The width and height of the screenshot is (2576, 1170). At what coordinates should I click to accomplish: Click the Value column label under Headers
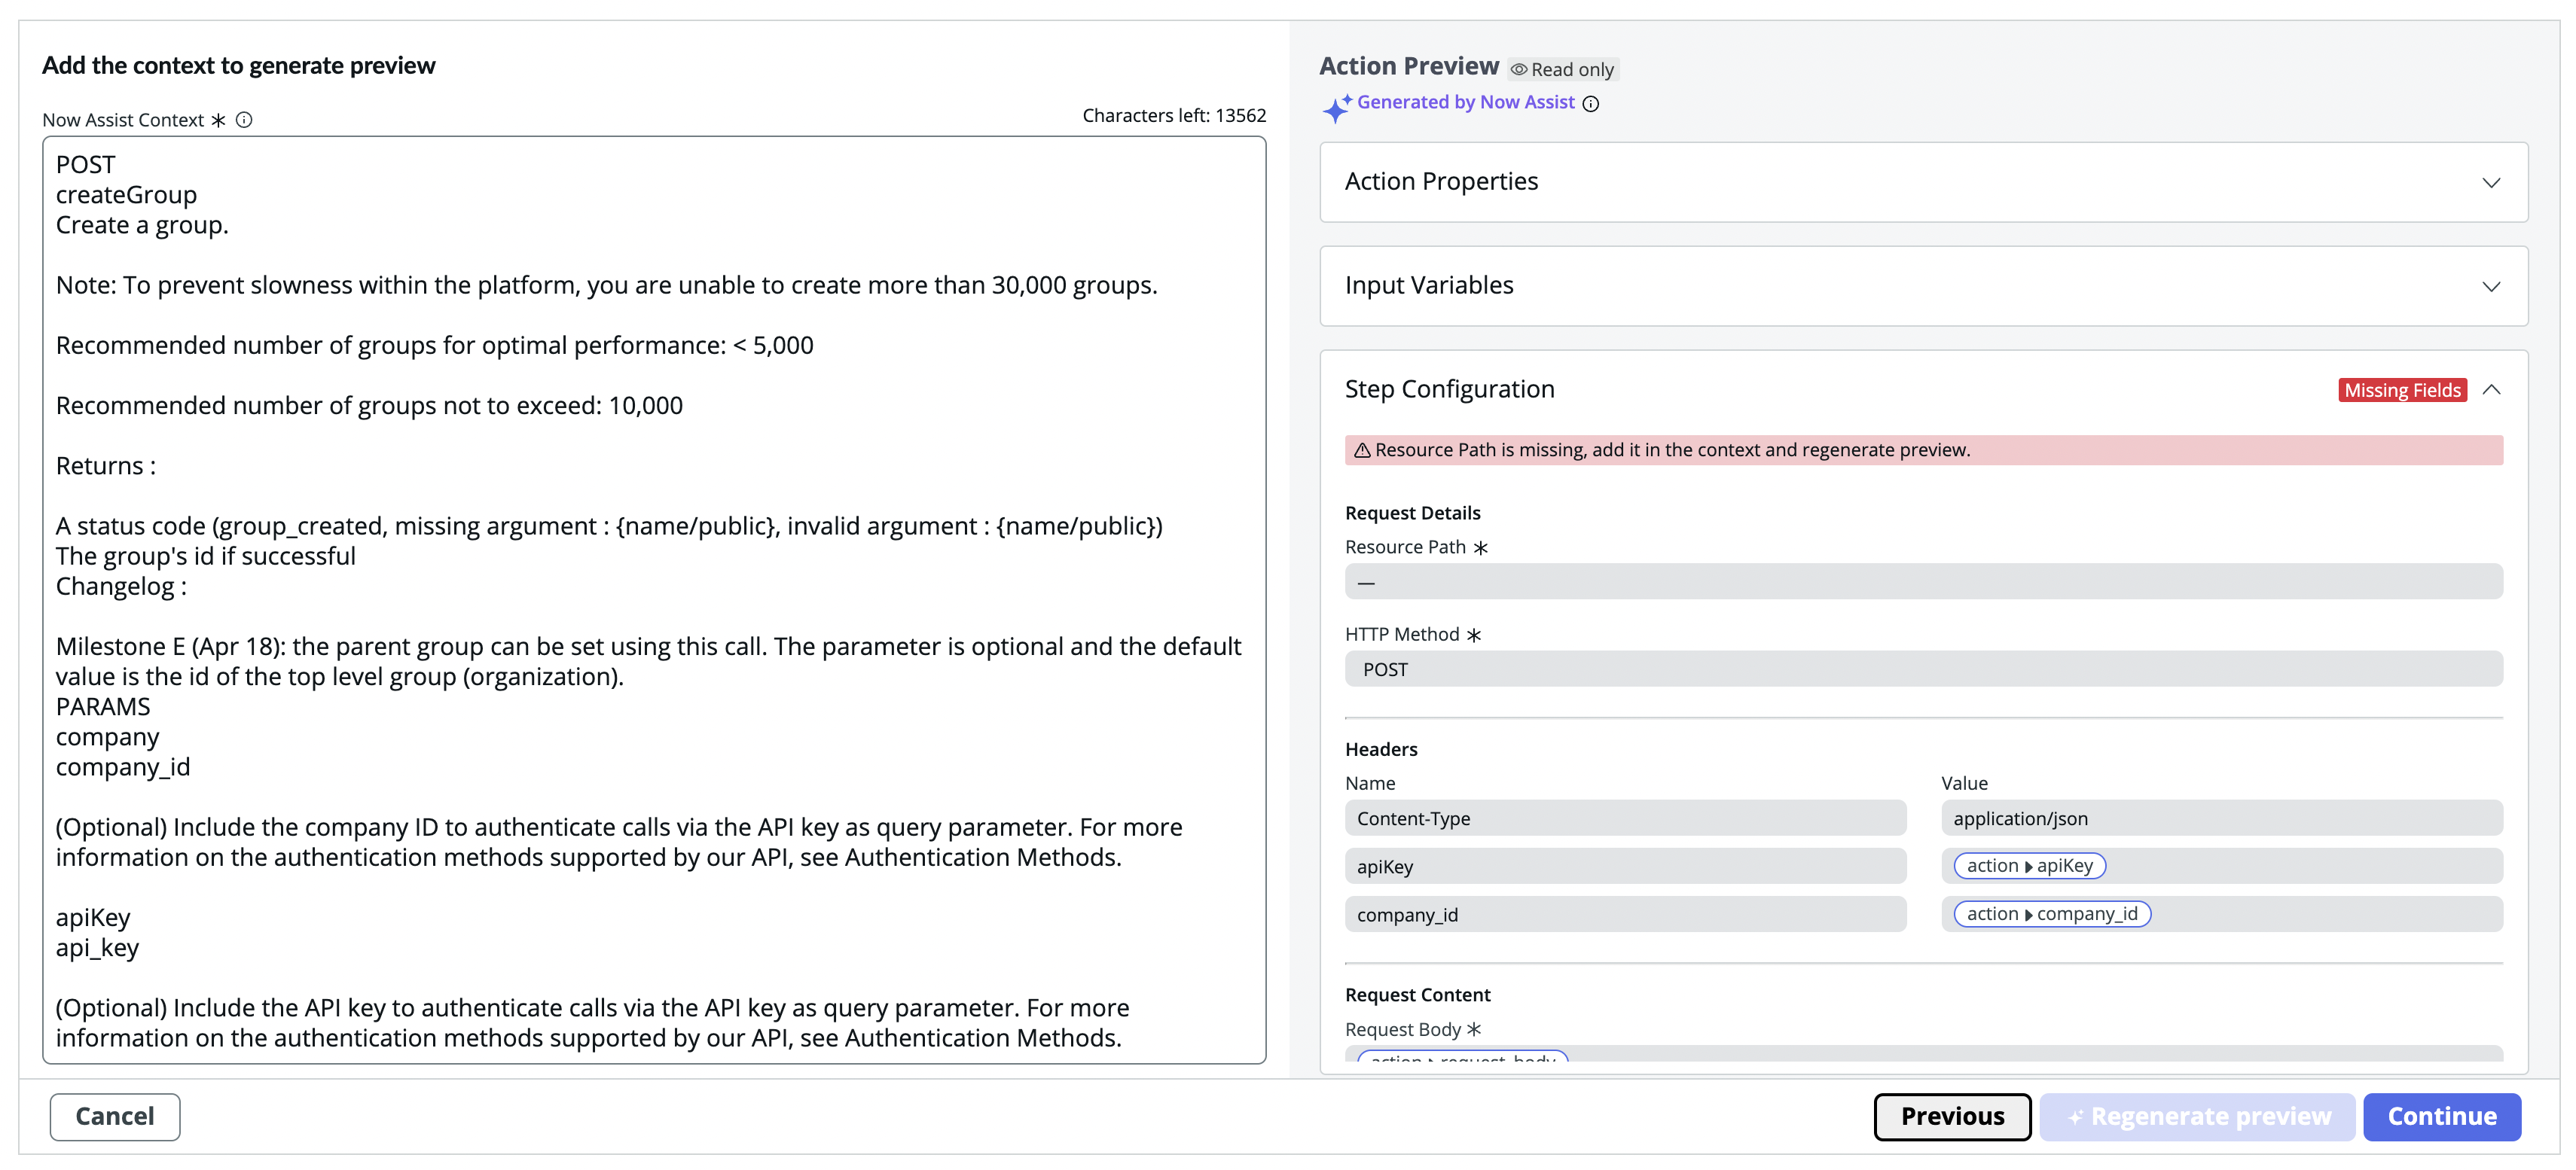click(1964, 783)
